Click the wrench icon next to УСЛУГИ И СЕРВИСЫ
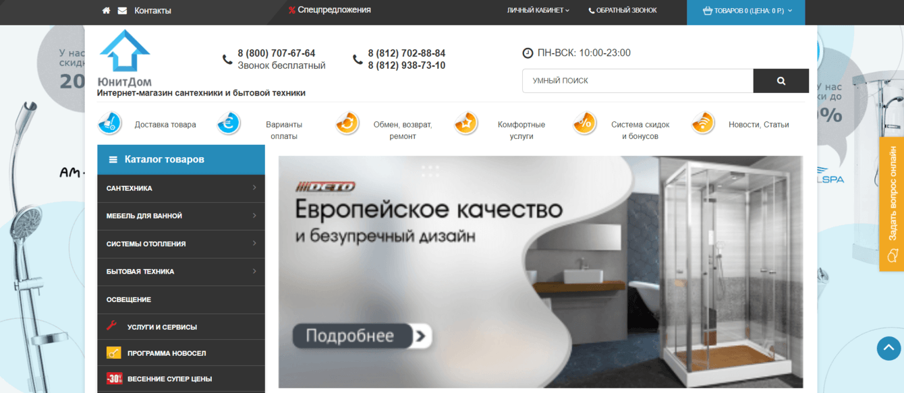 (113, 327)
